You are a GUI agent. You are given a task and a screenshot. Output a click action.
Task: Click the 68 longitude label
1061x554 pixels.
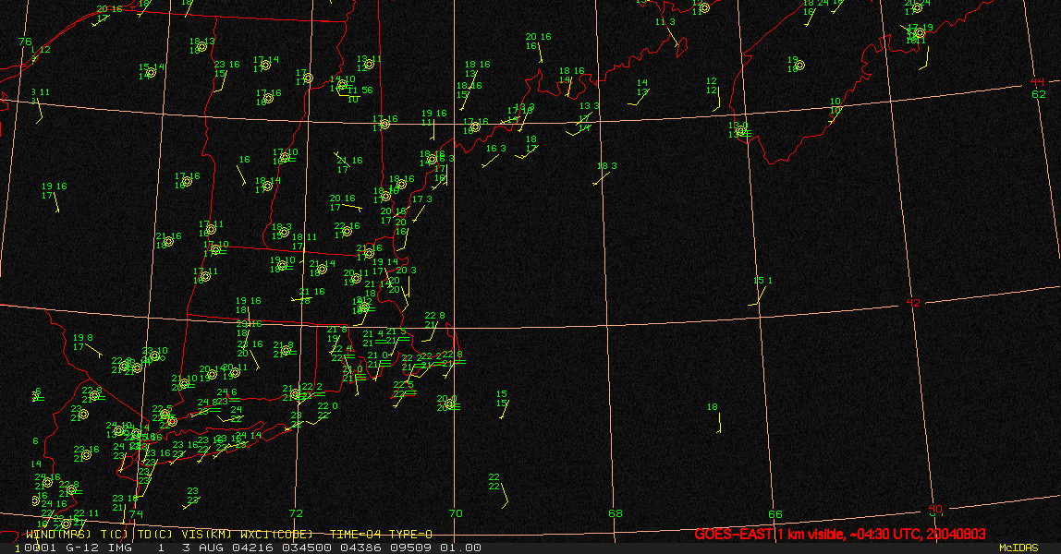(616, 513)
